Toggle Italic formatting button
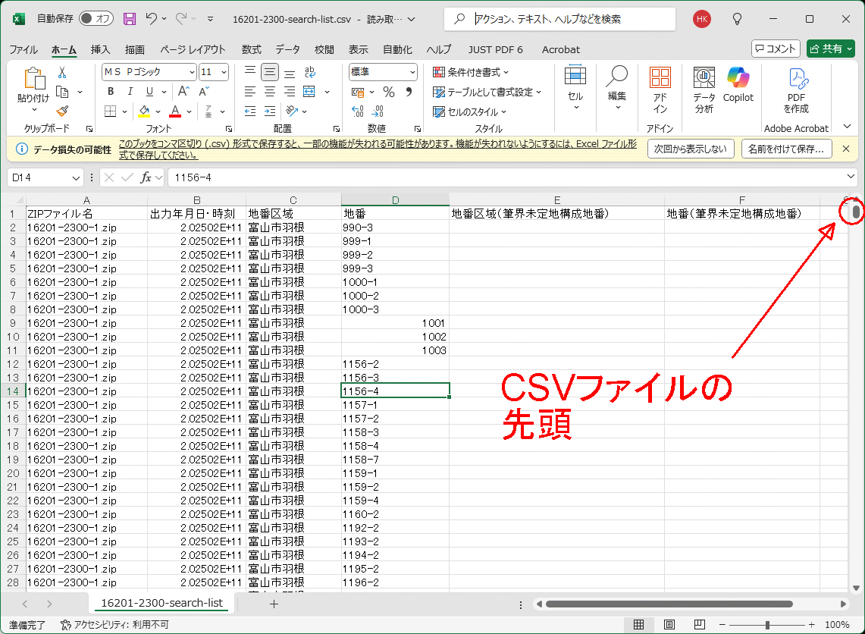 [130, 92]
